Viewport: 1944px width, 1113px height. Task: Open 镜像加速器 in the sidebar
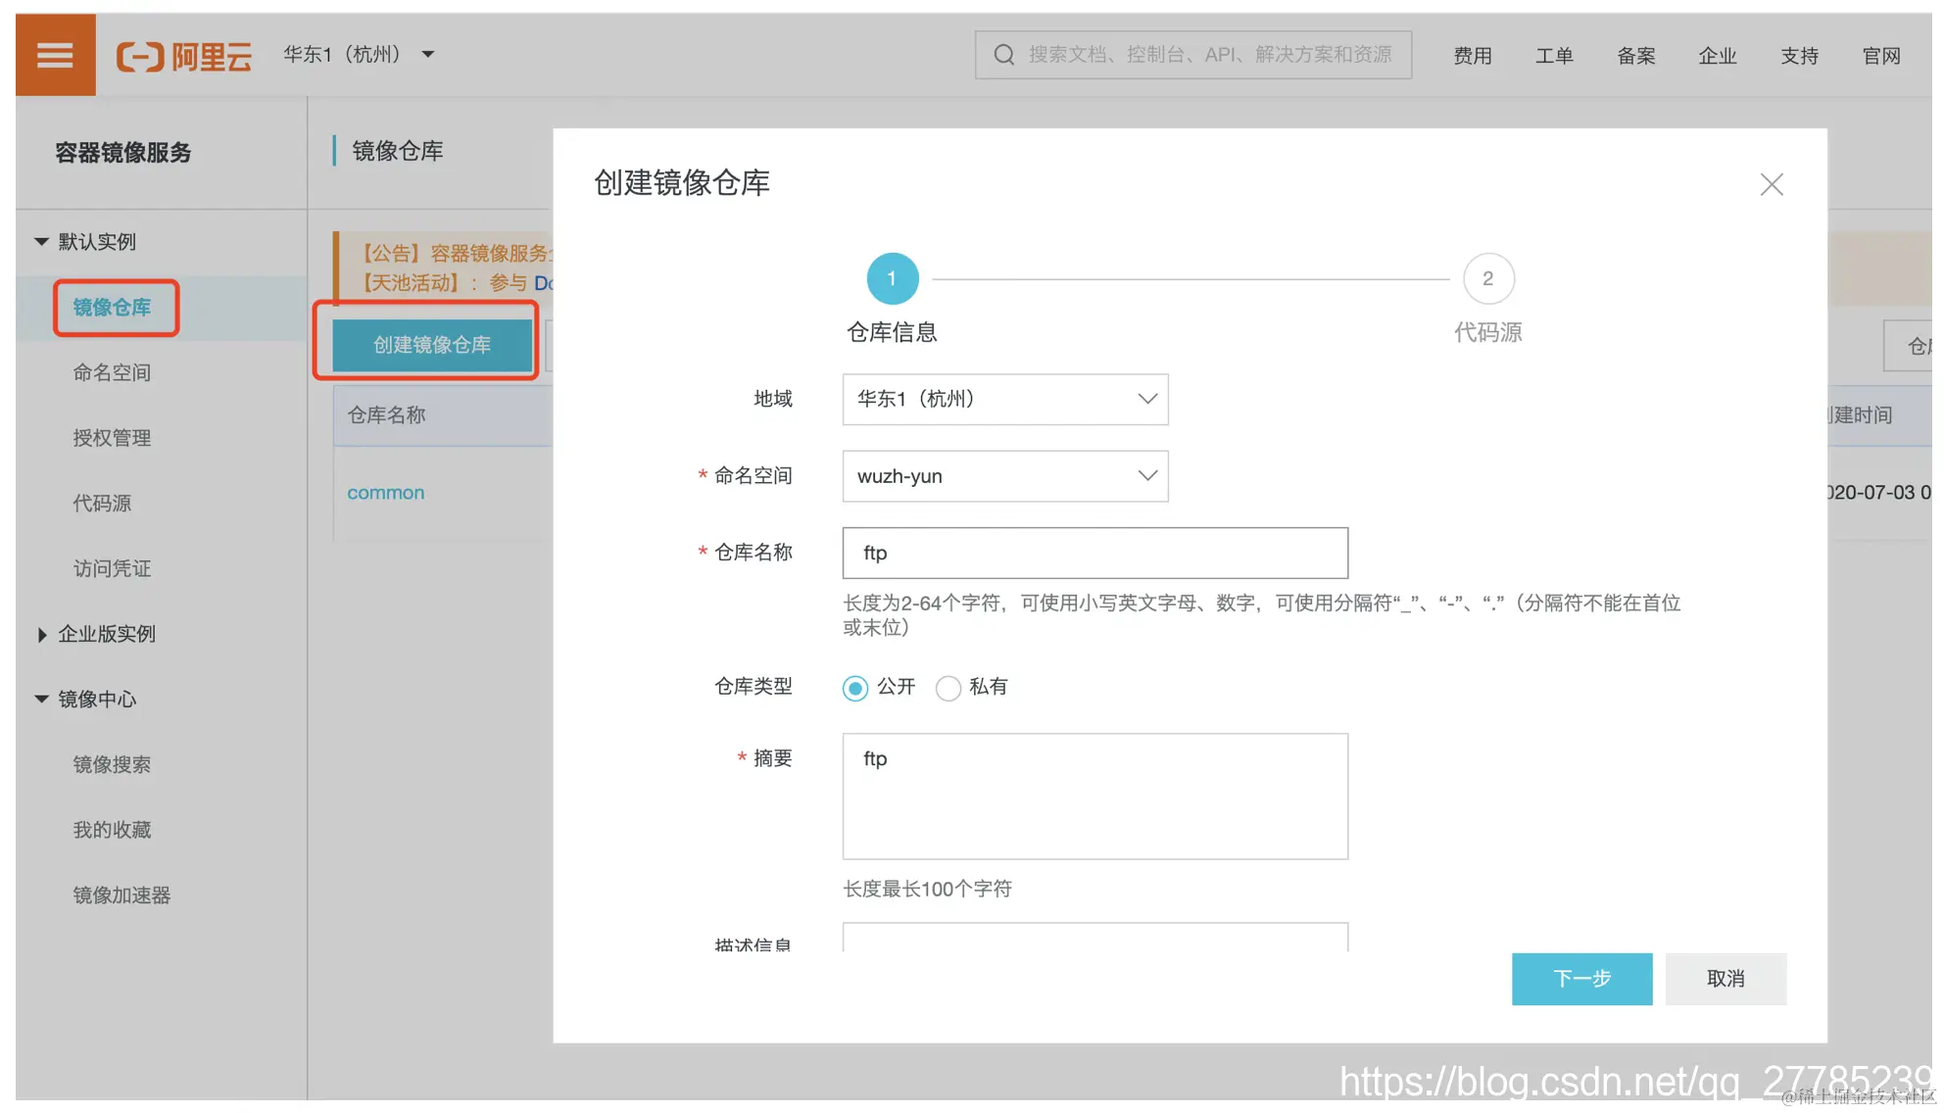pos(121,895)
